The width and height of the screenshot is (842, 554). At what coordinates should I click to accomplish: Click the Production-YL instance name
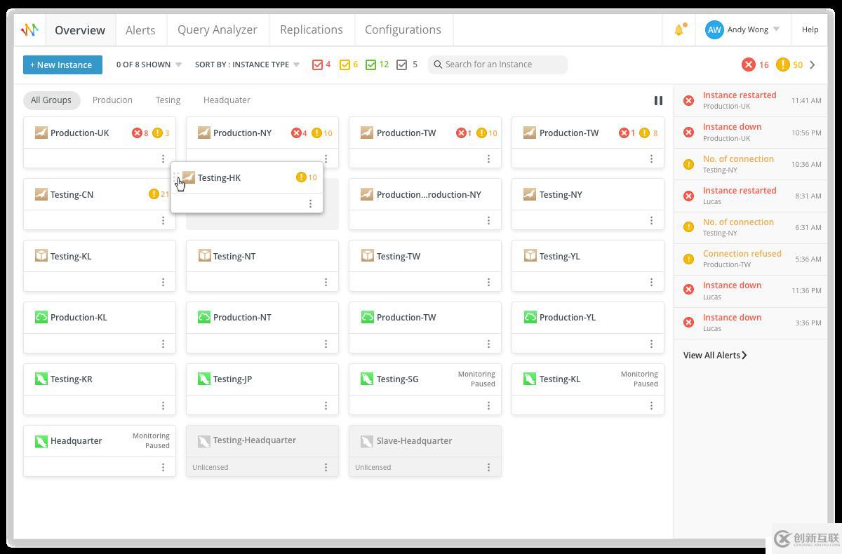(x=567, y=317)
